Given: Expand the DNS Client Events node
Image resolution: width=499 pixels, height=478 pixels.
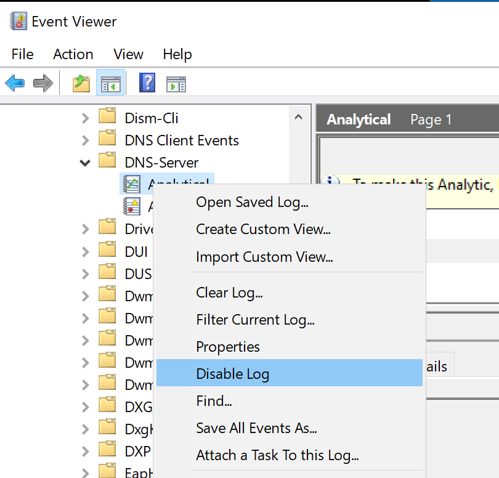Looking at the screenshot, I should point(86,140).
